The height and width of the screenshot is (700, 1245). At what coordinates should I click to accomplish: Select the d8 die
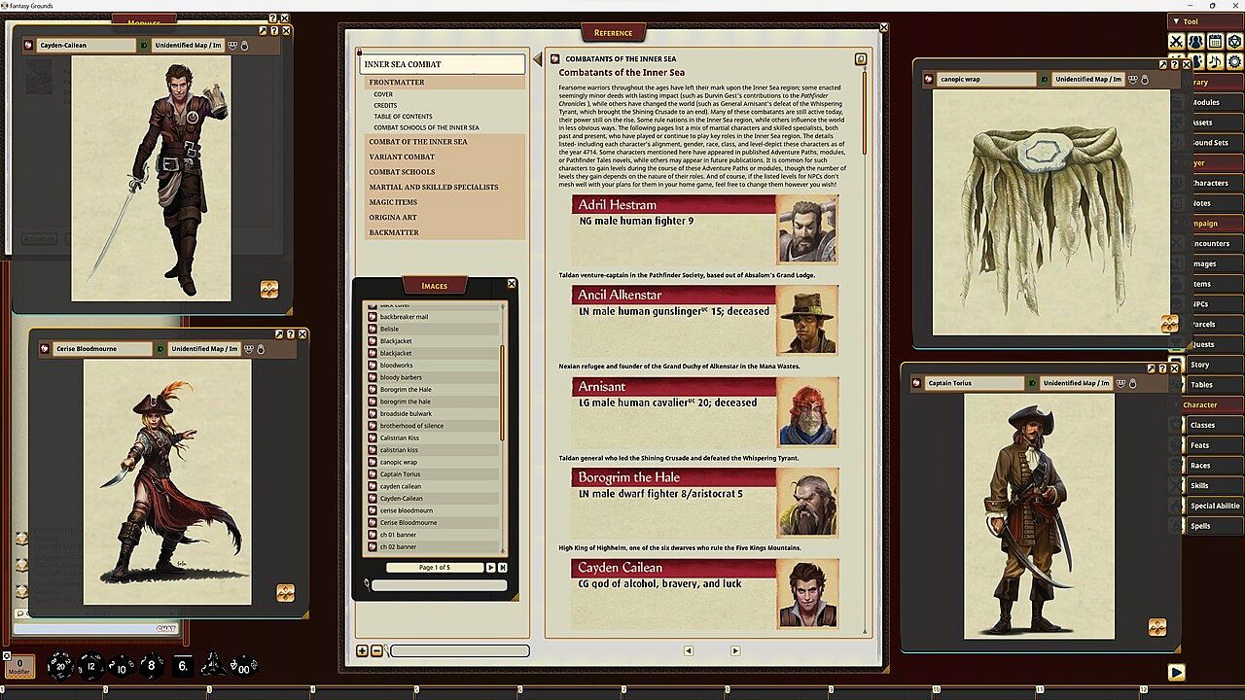[x=152, y=666]
